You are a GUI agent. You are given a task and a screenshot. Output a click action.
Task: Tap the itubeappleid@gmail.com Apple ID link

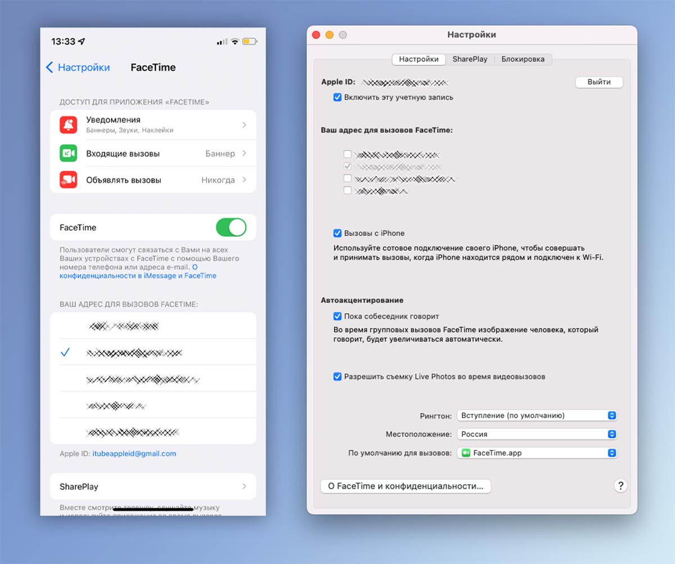point(134,454)
